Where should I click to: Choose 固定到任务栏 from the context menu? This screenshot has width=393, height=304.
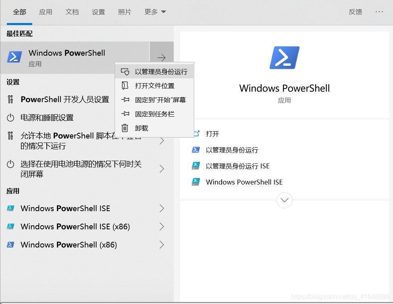[x=154, y=114]
